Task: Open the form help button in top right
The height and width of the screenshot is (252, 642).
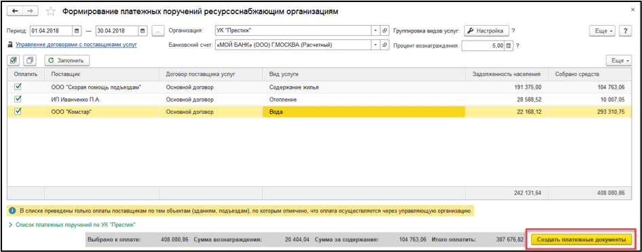Action: tap(625, 30)
